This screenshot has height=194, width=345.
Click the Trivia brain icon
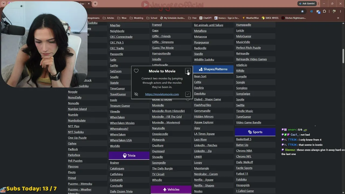[x=125, y=155]
